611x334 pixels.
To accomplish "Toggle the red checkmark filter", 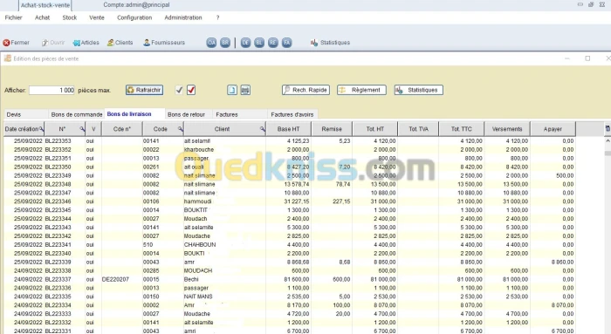I will 191,91.
